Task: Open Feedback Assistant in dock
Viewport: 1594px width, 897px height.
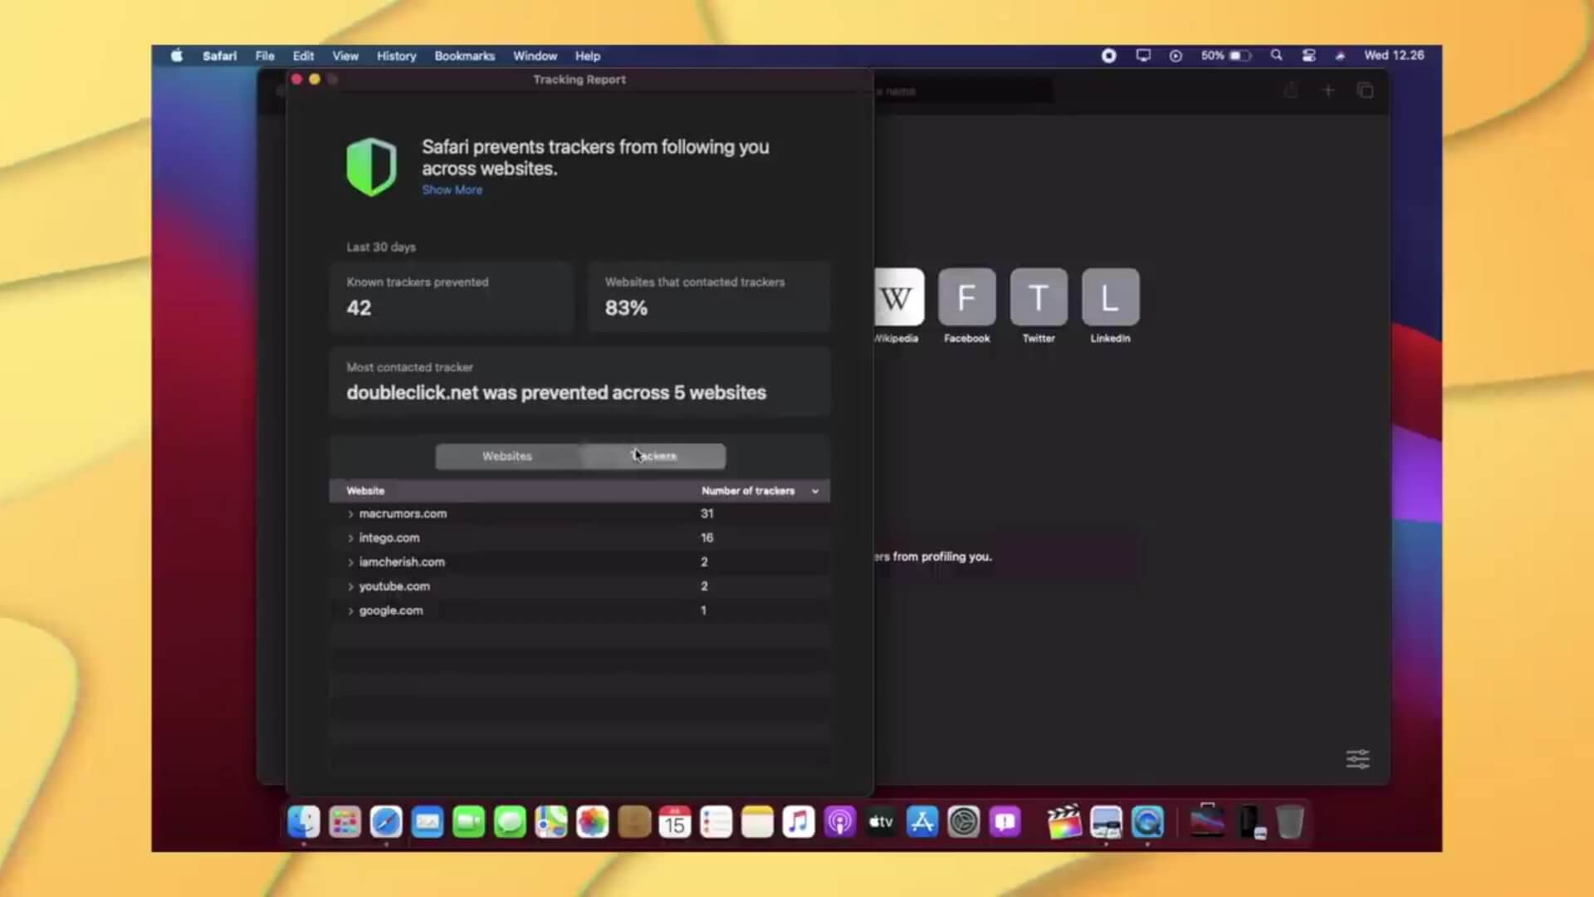Action: 1005,822
